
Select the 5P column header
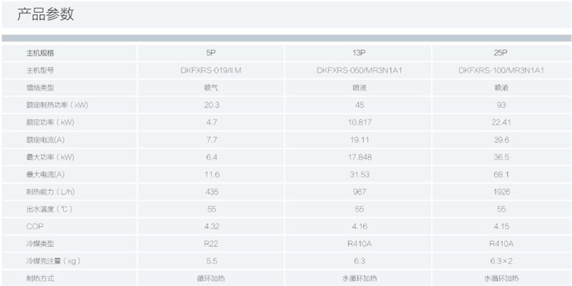(x=213, y=53)
